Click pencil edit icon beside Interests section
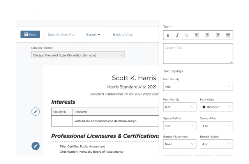Screen dimensions: 249x164 coord(35,112)
